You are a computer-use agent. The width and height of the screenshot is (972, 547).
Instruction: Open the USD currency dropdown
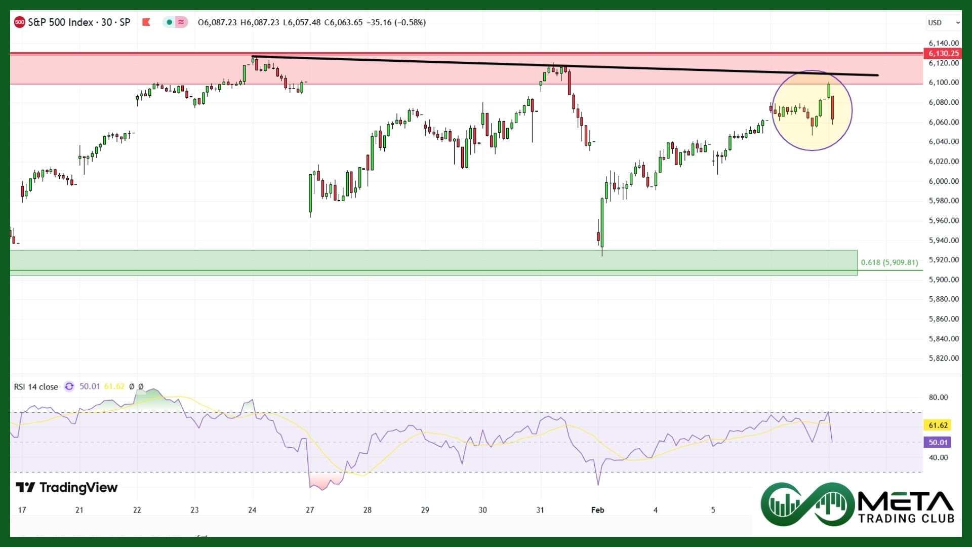(x=943, y=23)
